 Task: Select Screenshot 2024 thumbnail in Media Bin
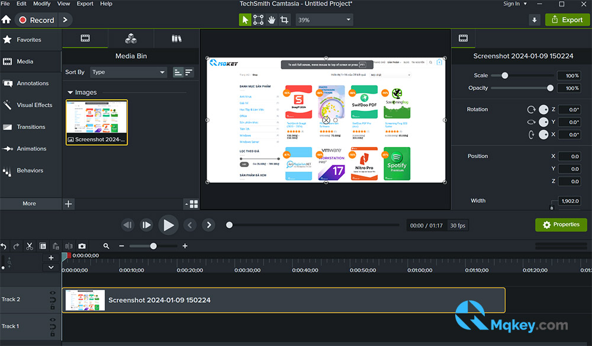coord(96,123)
